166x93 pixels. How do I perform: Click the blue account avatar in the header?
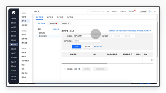(149, 11)
